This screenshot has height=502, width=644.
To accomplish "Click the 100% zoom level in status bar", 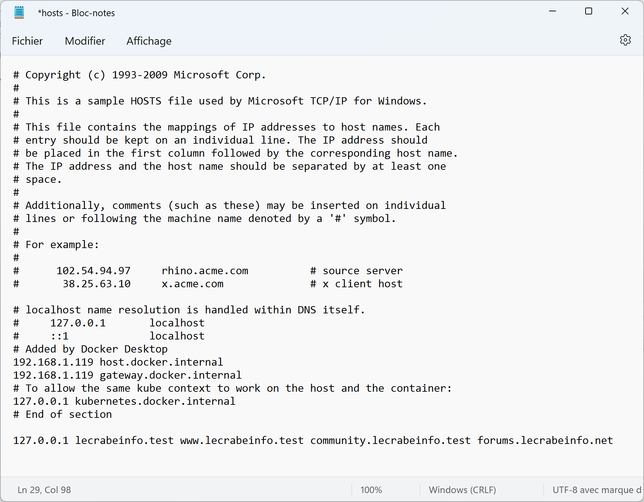I will [x=371, y=490].
